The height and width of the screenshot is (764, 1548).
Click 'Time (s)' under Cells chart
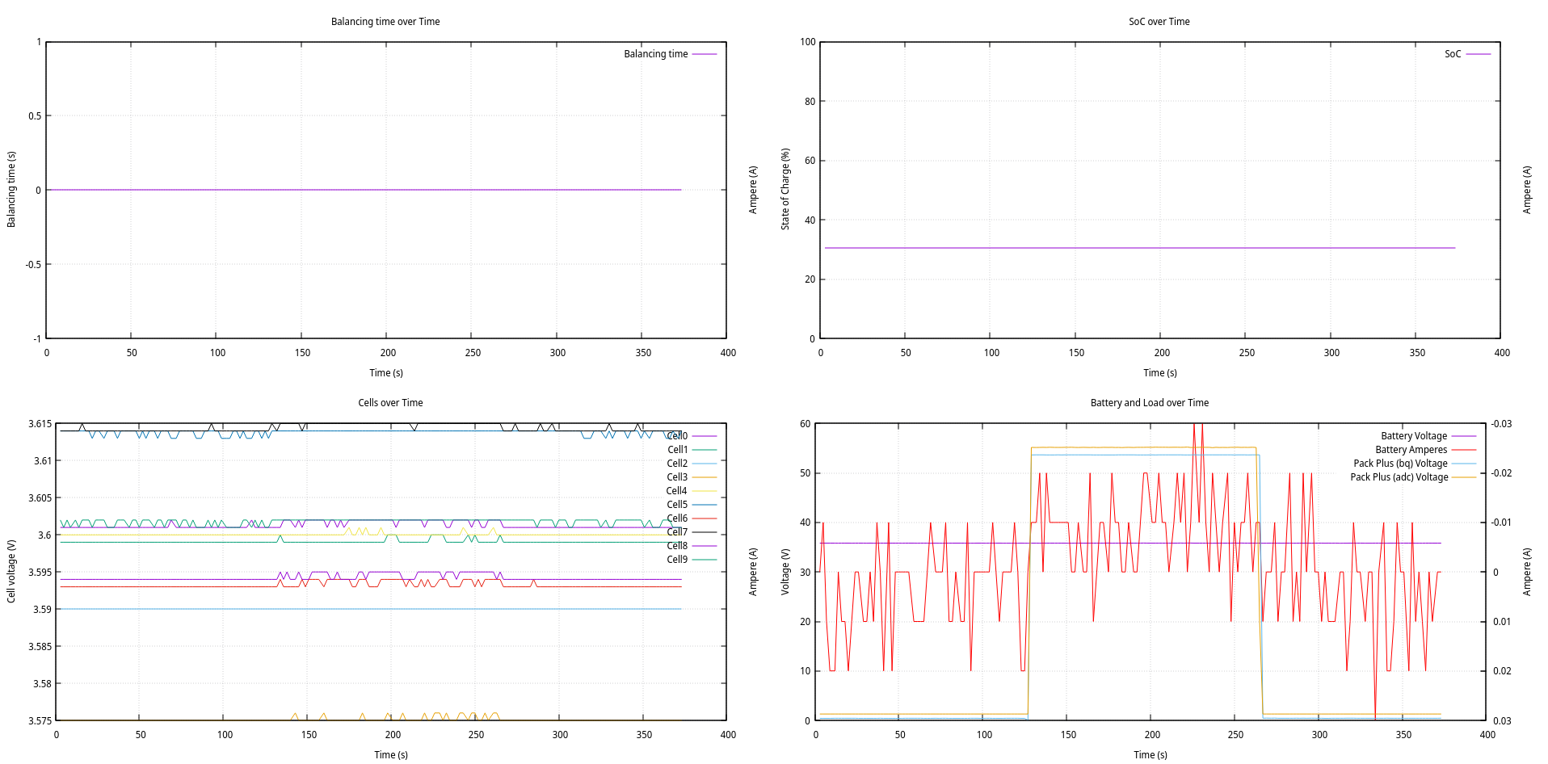coord(390,755)
